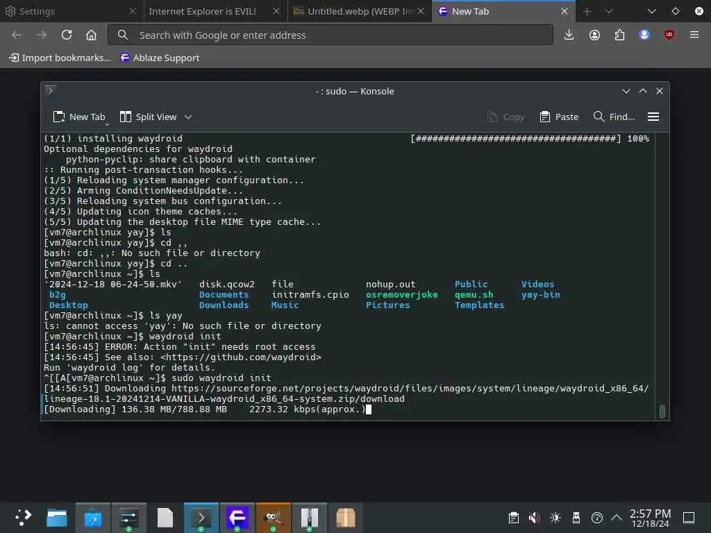Open the brightness tray icon

(555, 517)
